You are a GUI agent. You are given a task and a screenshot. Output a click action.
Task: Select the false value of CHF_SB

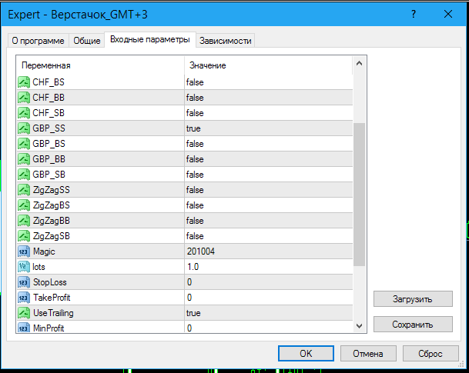coord(195,113)
